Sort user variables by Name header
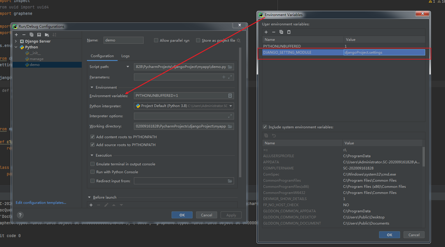 pyautogui.click(x=303, y=40)
